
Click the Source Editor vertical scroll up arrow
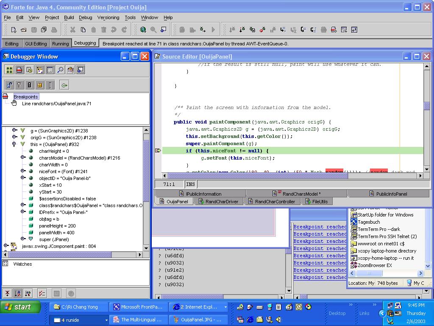click(426, 67)
